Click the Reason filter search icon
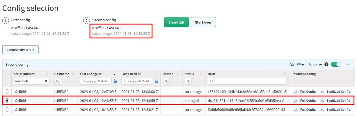The image size is (357, 116). point(166,81)
